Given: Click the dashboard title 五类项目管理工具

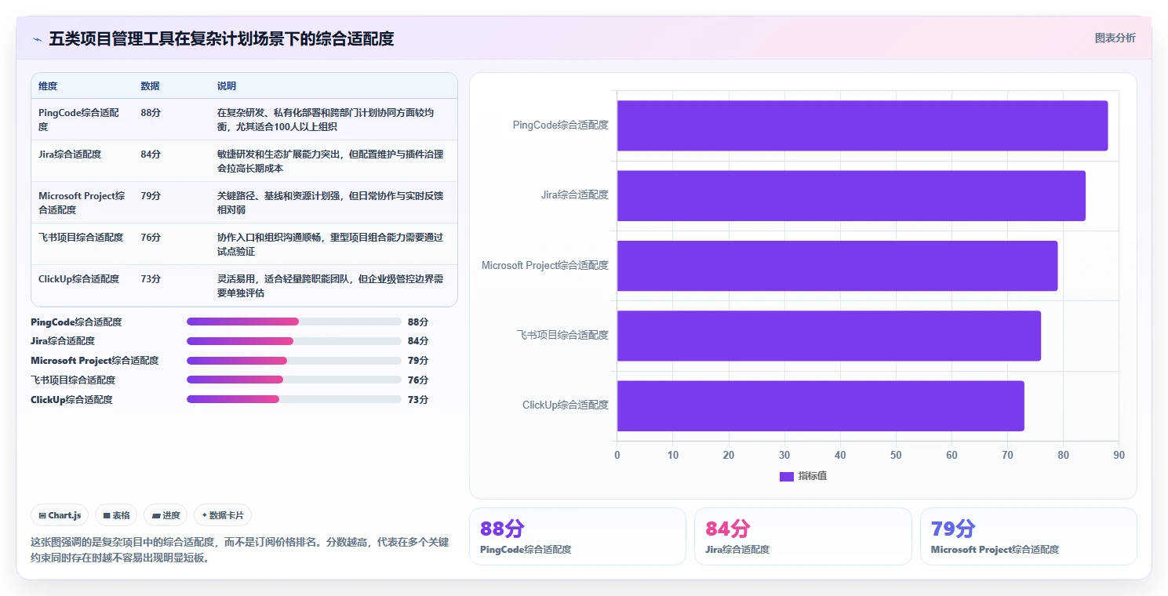Looking at the screenshot, I should click(221, 38).
